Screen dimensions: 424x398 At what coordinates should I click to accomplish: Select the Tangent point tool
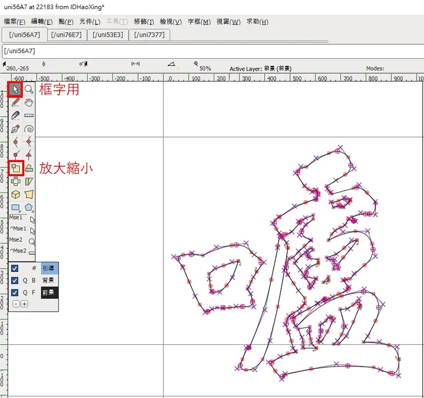(x=29, y=155)
